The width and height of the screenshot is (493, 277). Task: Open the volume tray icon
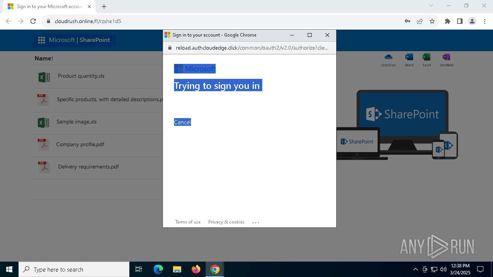(443, 269)
